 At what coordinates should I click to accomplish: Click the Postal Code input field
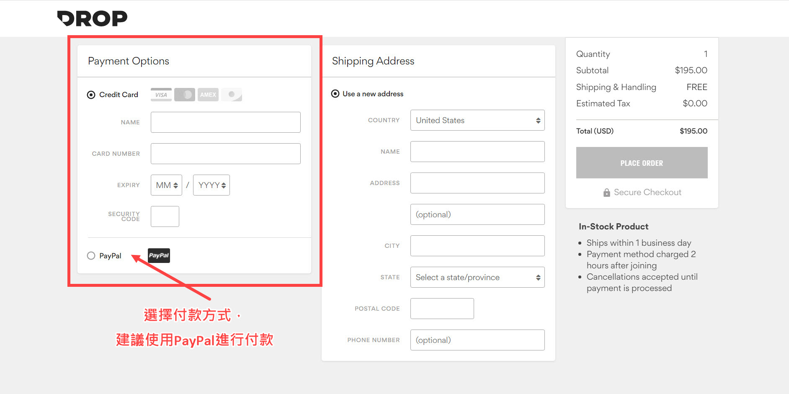442,309
